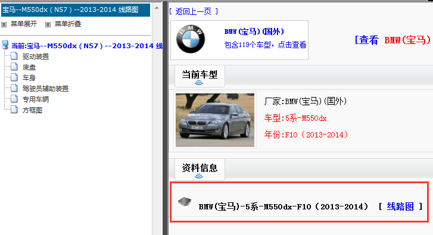Click the 返回上一页 back link
Image resolution: width=433 pixels, height=235 pixels.
(x=194, y=11)
